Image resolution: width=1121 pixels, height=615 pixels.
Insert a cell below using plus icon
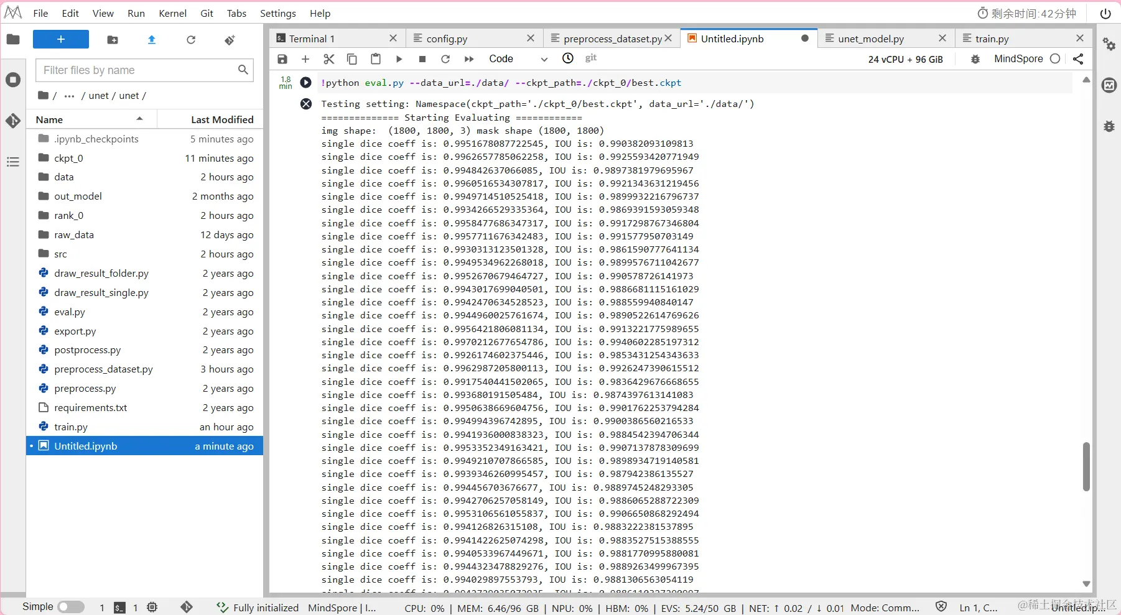tap(305, 59)
